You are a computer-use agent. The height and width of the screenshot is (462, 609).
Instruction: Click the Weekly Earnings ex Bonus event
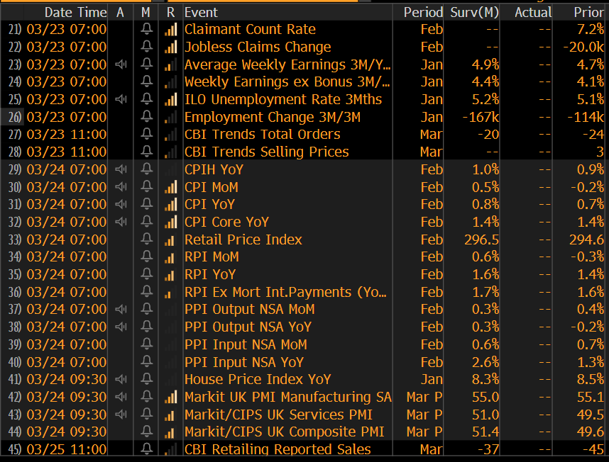[287, 81]
